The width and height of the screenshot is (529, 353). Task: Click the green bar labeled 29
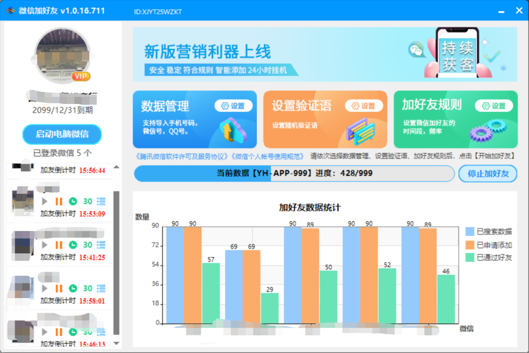point(269,308)
